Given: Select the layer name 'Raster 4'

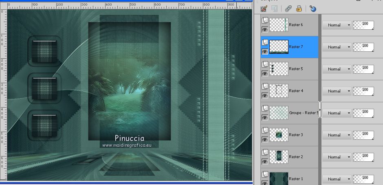Looking at the screenshot, I should [296, 91].
